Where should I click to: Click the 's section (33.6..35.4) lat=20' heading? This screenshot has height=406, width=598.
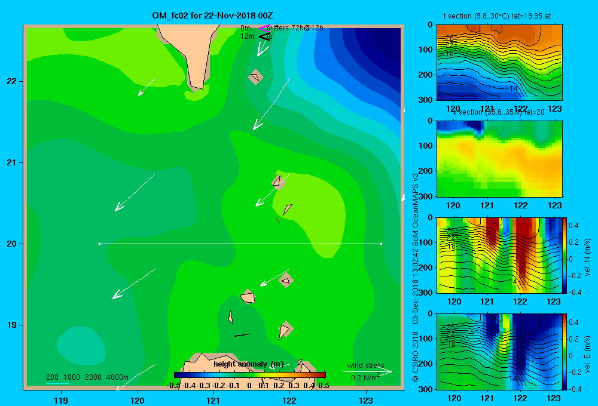tap(499, 112)
